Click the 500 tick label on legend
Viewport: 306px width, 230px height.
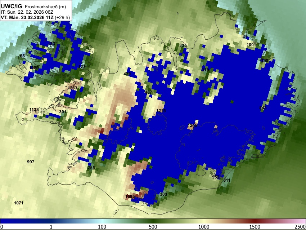153,227
